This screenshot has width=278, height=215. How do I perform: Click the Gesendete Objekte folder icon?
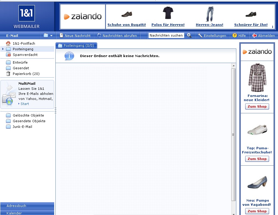click(x=8, y=121)
